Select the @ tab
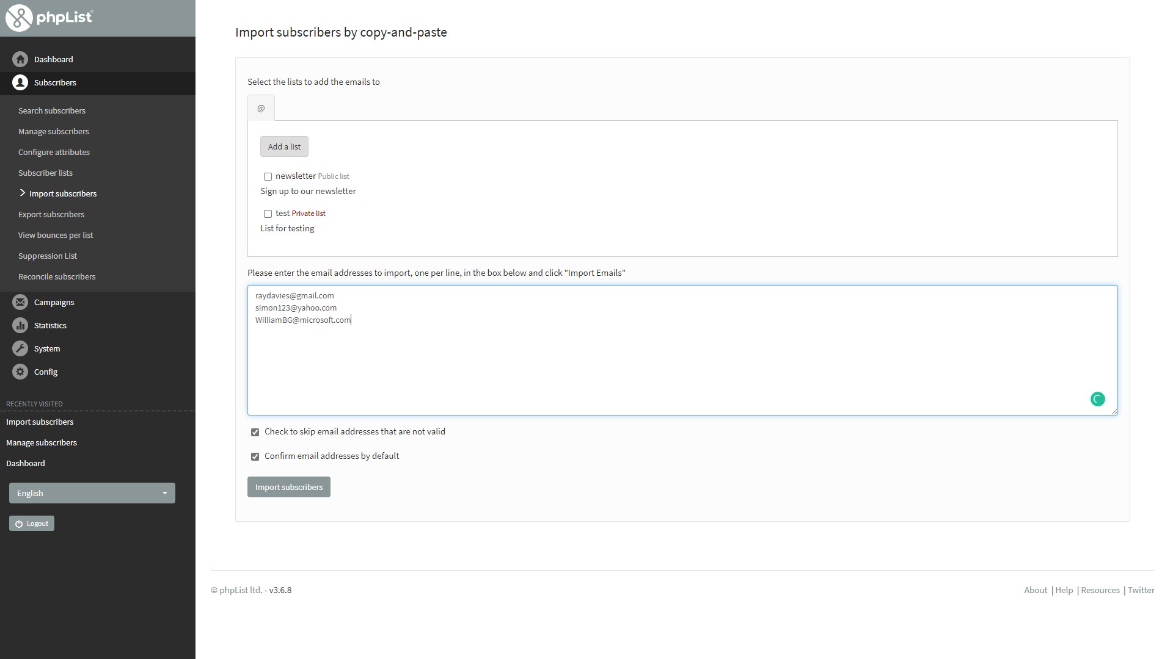 click(x=261, y=108)
